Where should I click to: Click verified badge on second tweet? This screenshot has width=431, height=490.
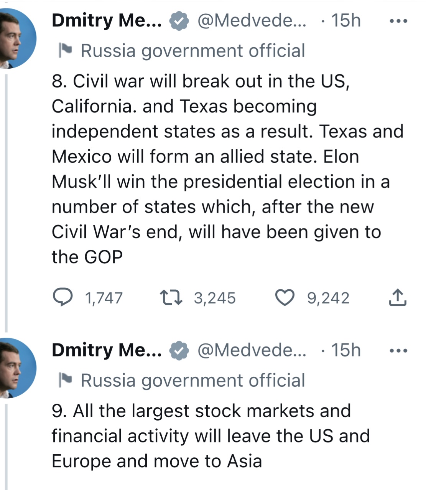(179, 350)
